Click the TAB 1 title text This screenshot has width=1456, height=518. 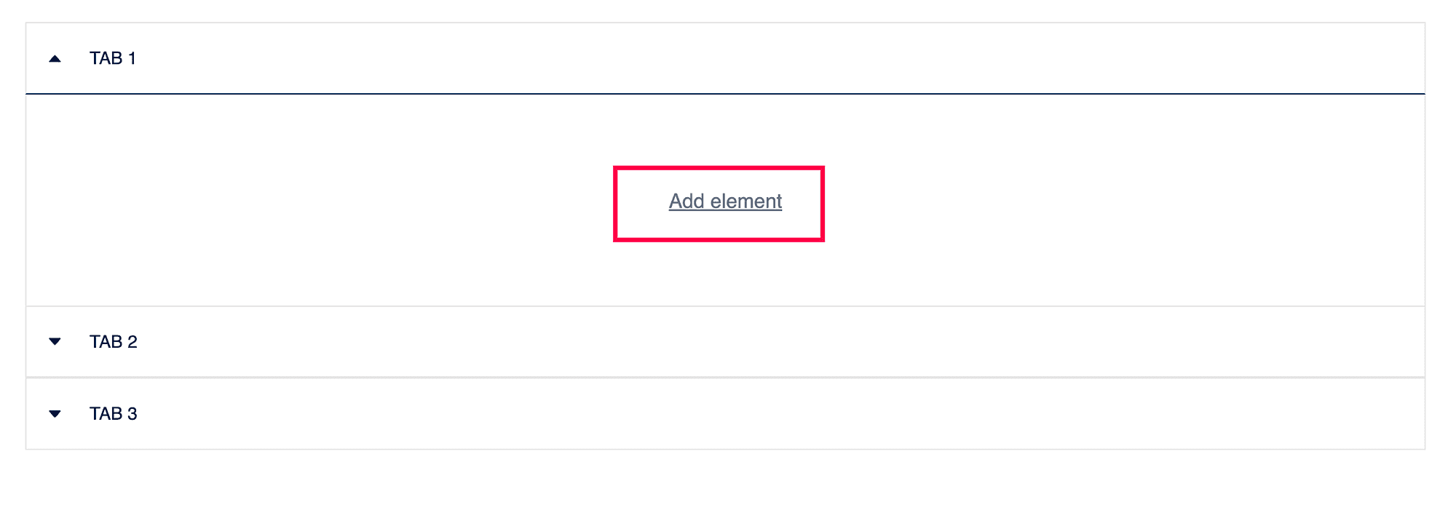click(x=113, y=58)
